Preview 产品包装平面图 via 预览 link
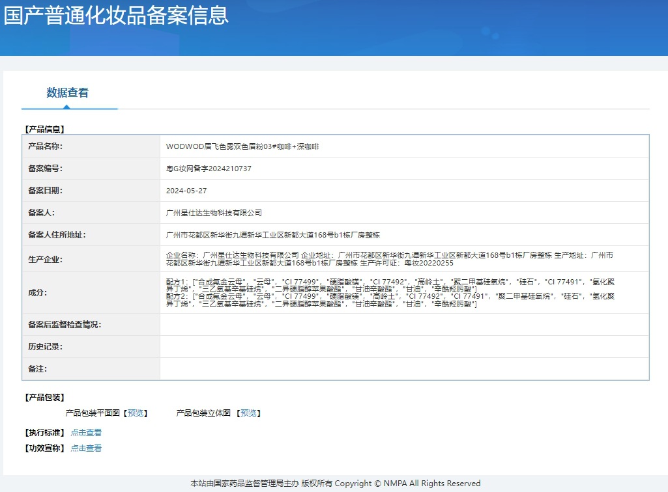 (x=136, y=413)
